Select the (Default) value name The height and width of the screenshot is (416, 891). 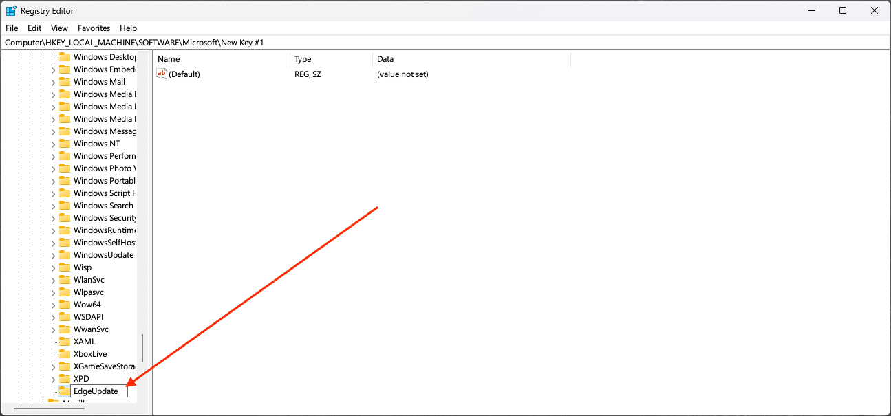click(x=184, y=74)
